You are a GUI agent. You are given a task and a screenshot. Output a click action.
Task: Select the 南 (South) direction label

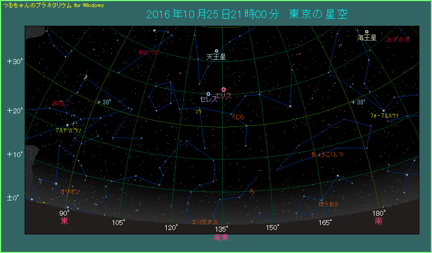(x=379, y=221)
